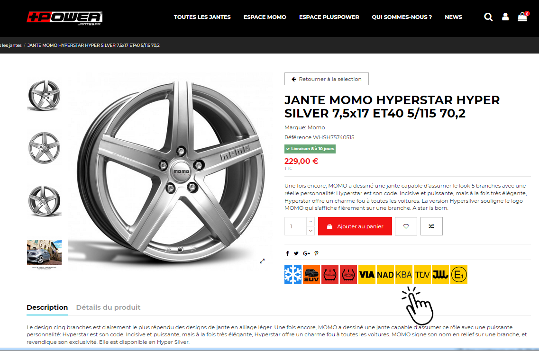Open Toutes les jantes menu
539x351 pixels.
[x=202, y=17]
